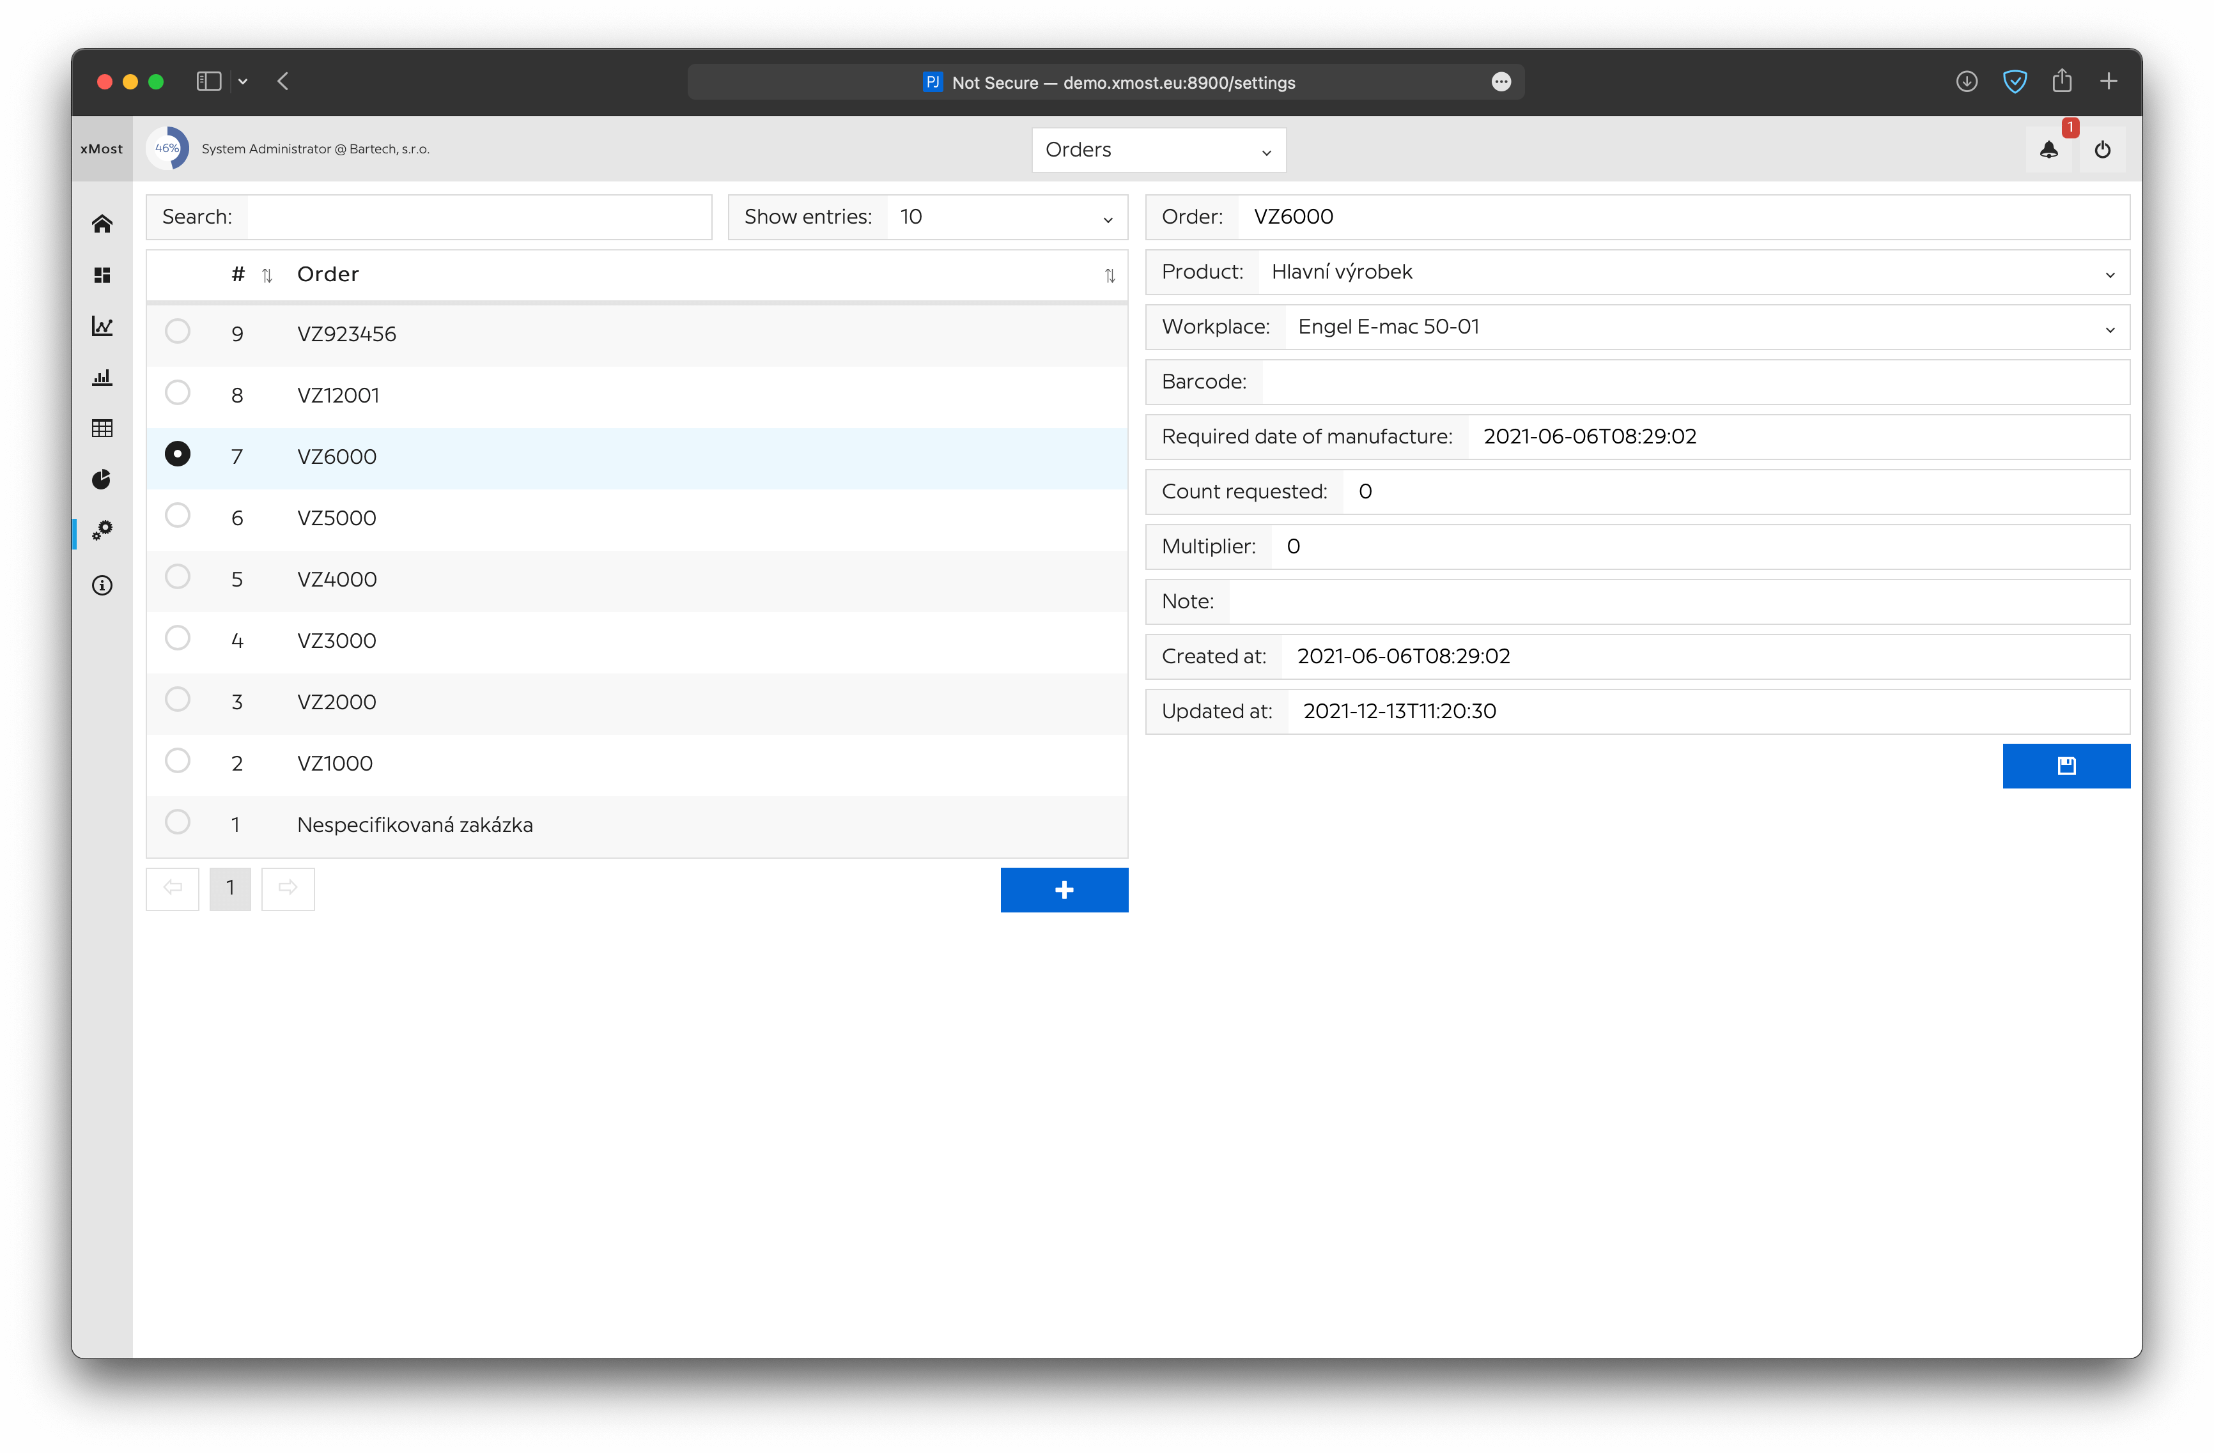Click the notifications bell icon
Viewport: 2214px width, 1453px height.
coord(2048,150)
